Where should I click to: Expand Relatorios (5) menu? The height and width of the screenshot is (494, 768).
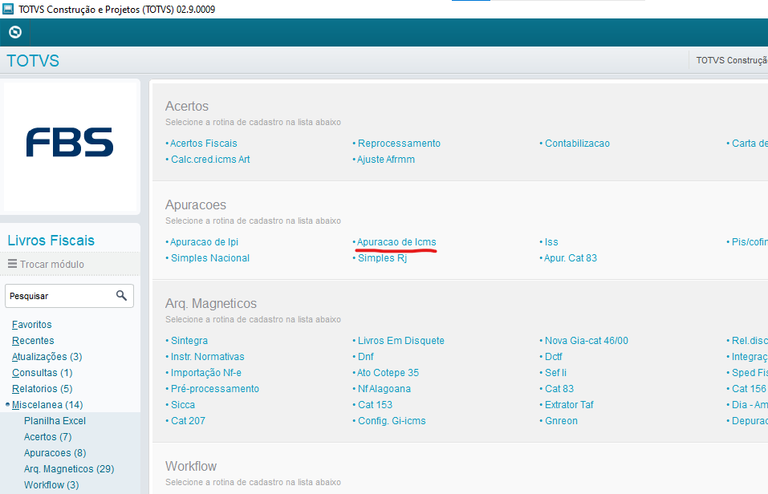pos(42,389)
